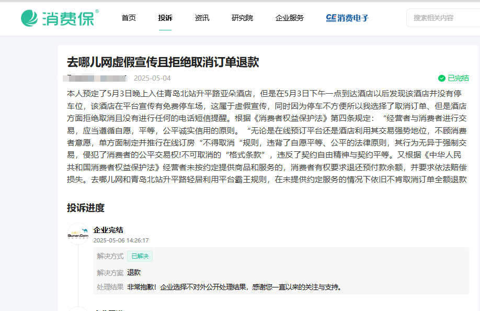This screenshot has height=311, width=480.
Task: Open the 首页 nav item
Action: [129, 18]
